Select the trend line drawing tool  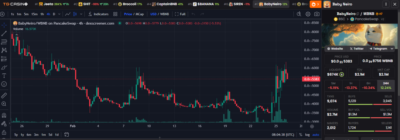4,33
